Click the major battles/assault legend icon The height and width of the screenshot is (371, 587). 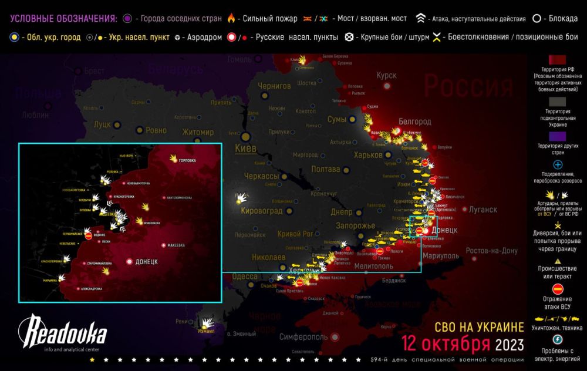(x=349, y=37)
